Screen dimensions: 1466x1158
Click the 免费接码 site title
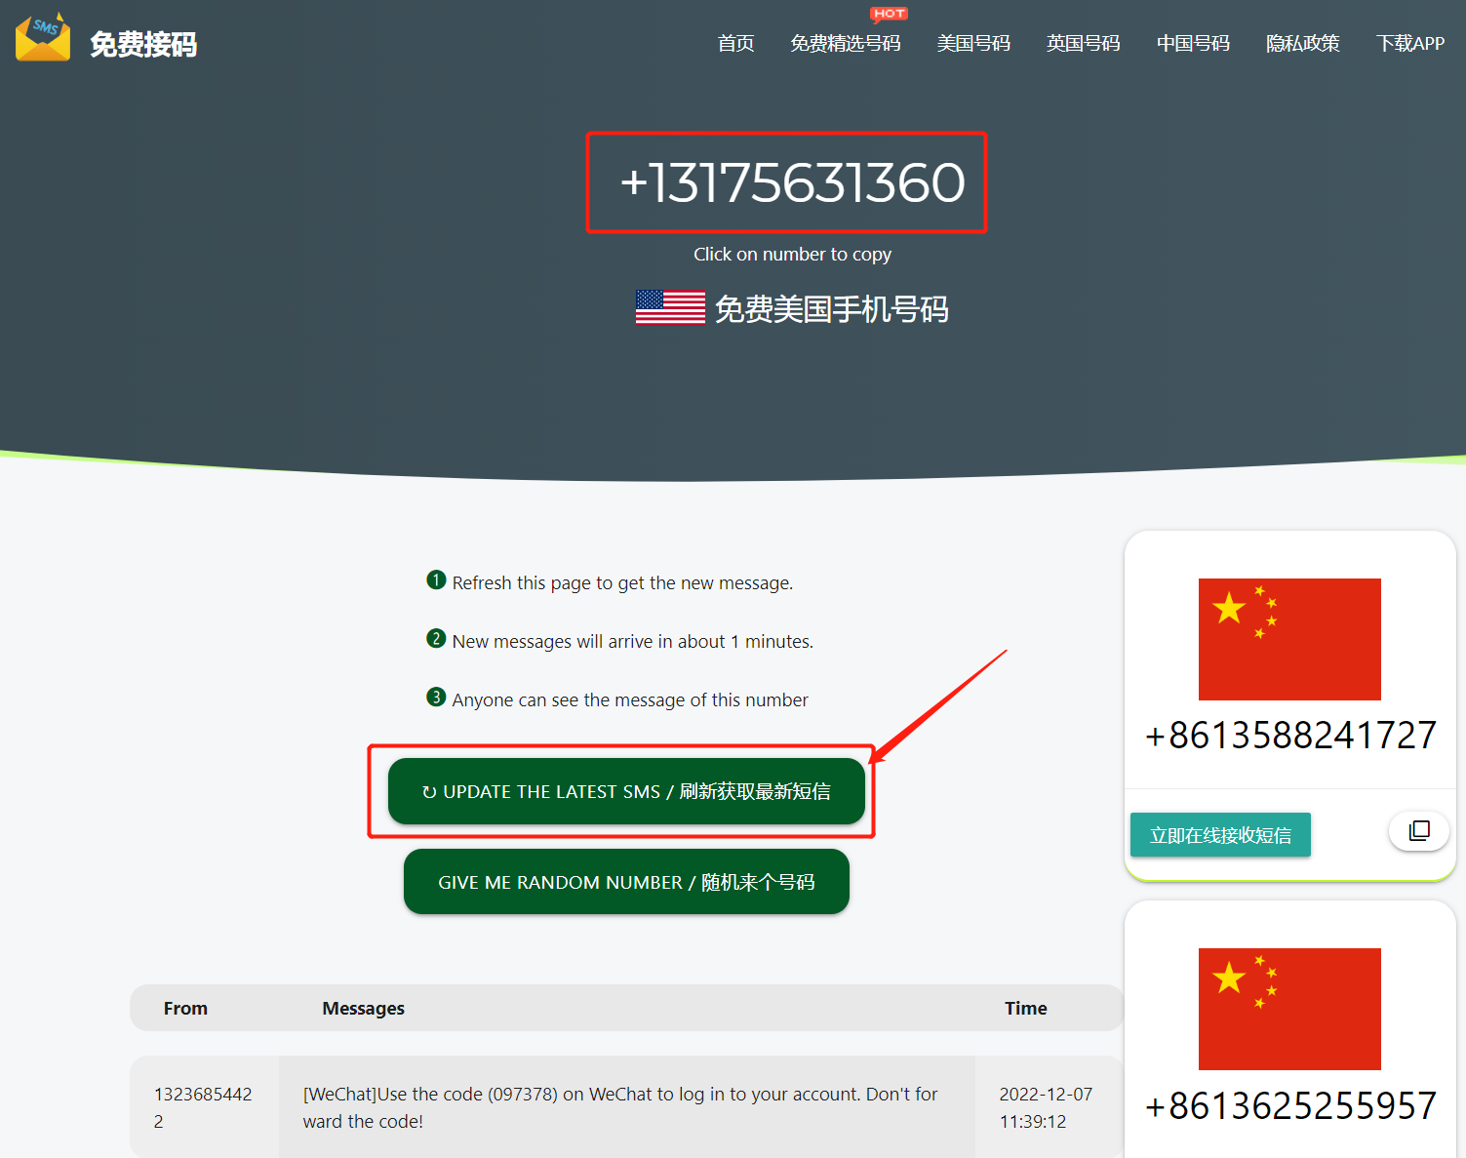[x=143, y=44]
